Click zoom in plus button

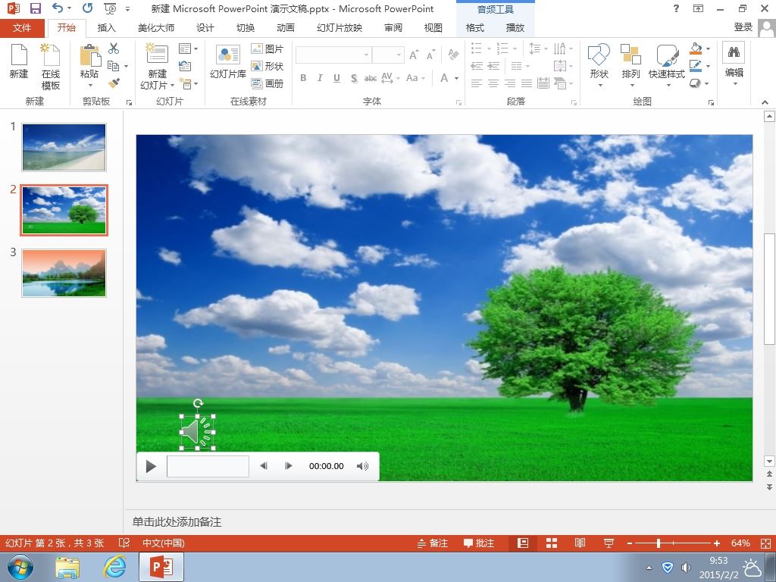(x=717, y=543)
